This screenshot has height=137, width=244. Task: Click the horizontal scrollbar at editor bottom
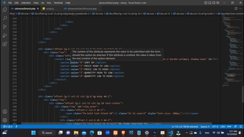[x=116, y=123]
